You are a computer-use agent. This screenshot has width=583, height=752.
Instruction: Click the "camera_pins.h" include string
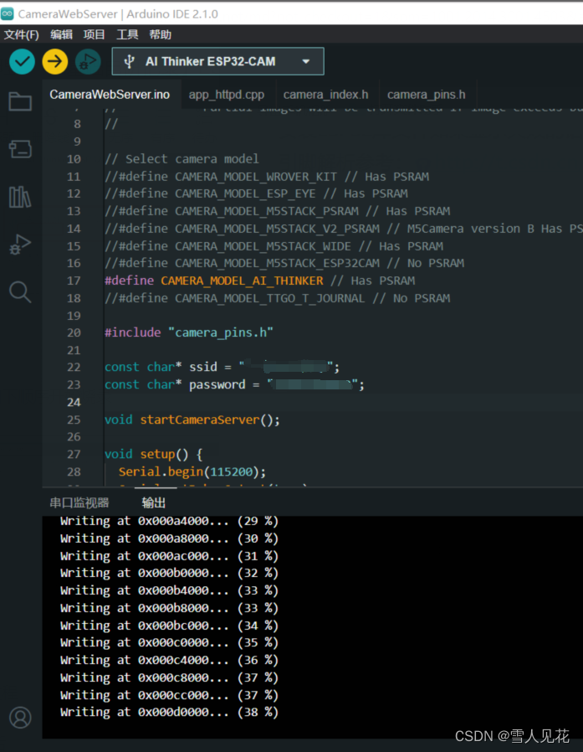[x=221, y=332]
